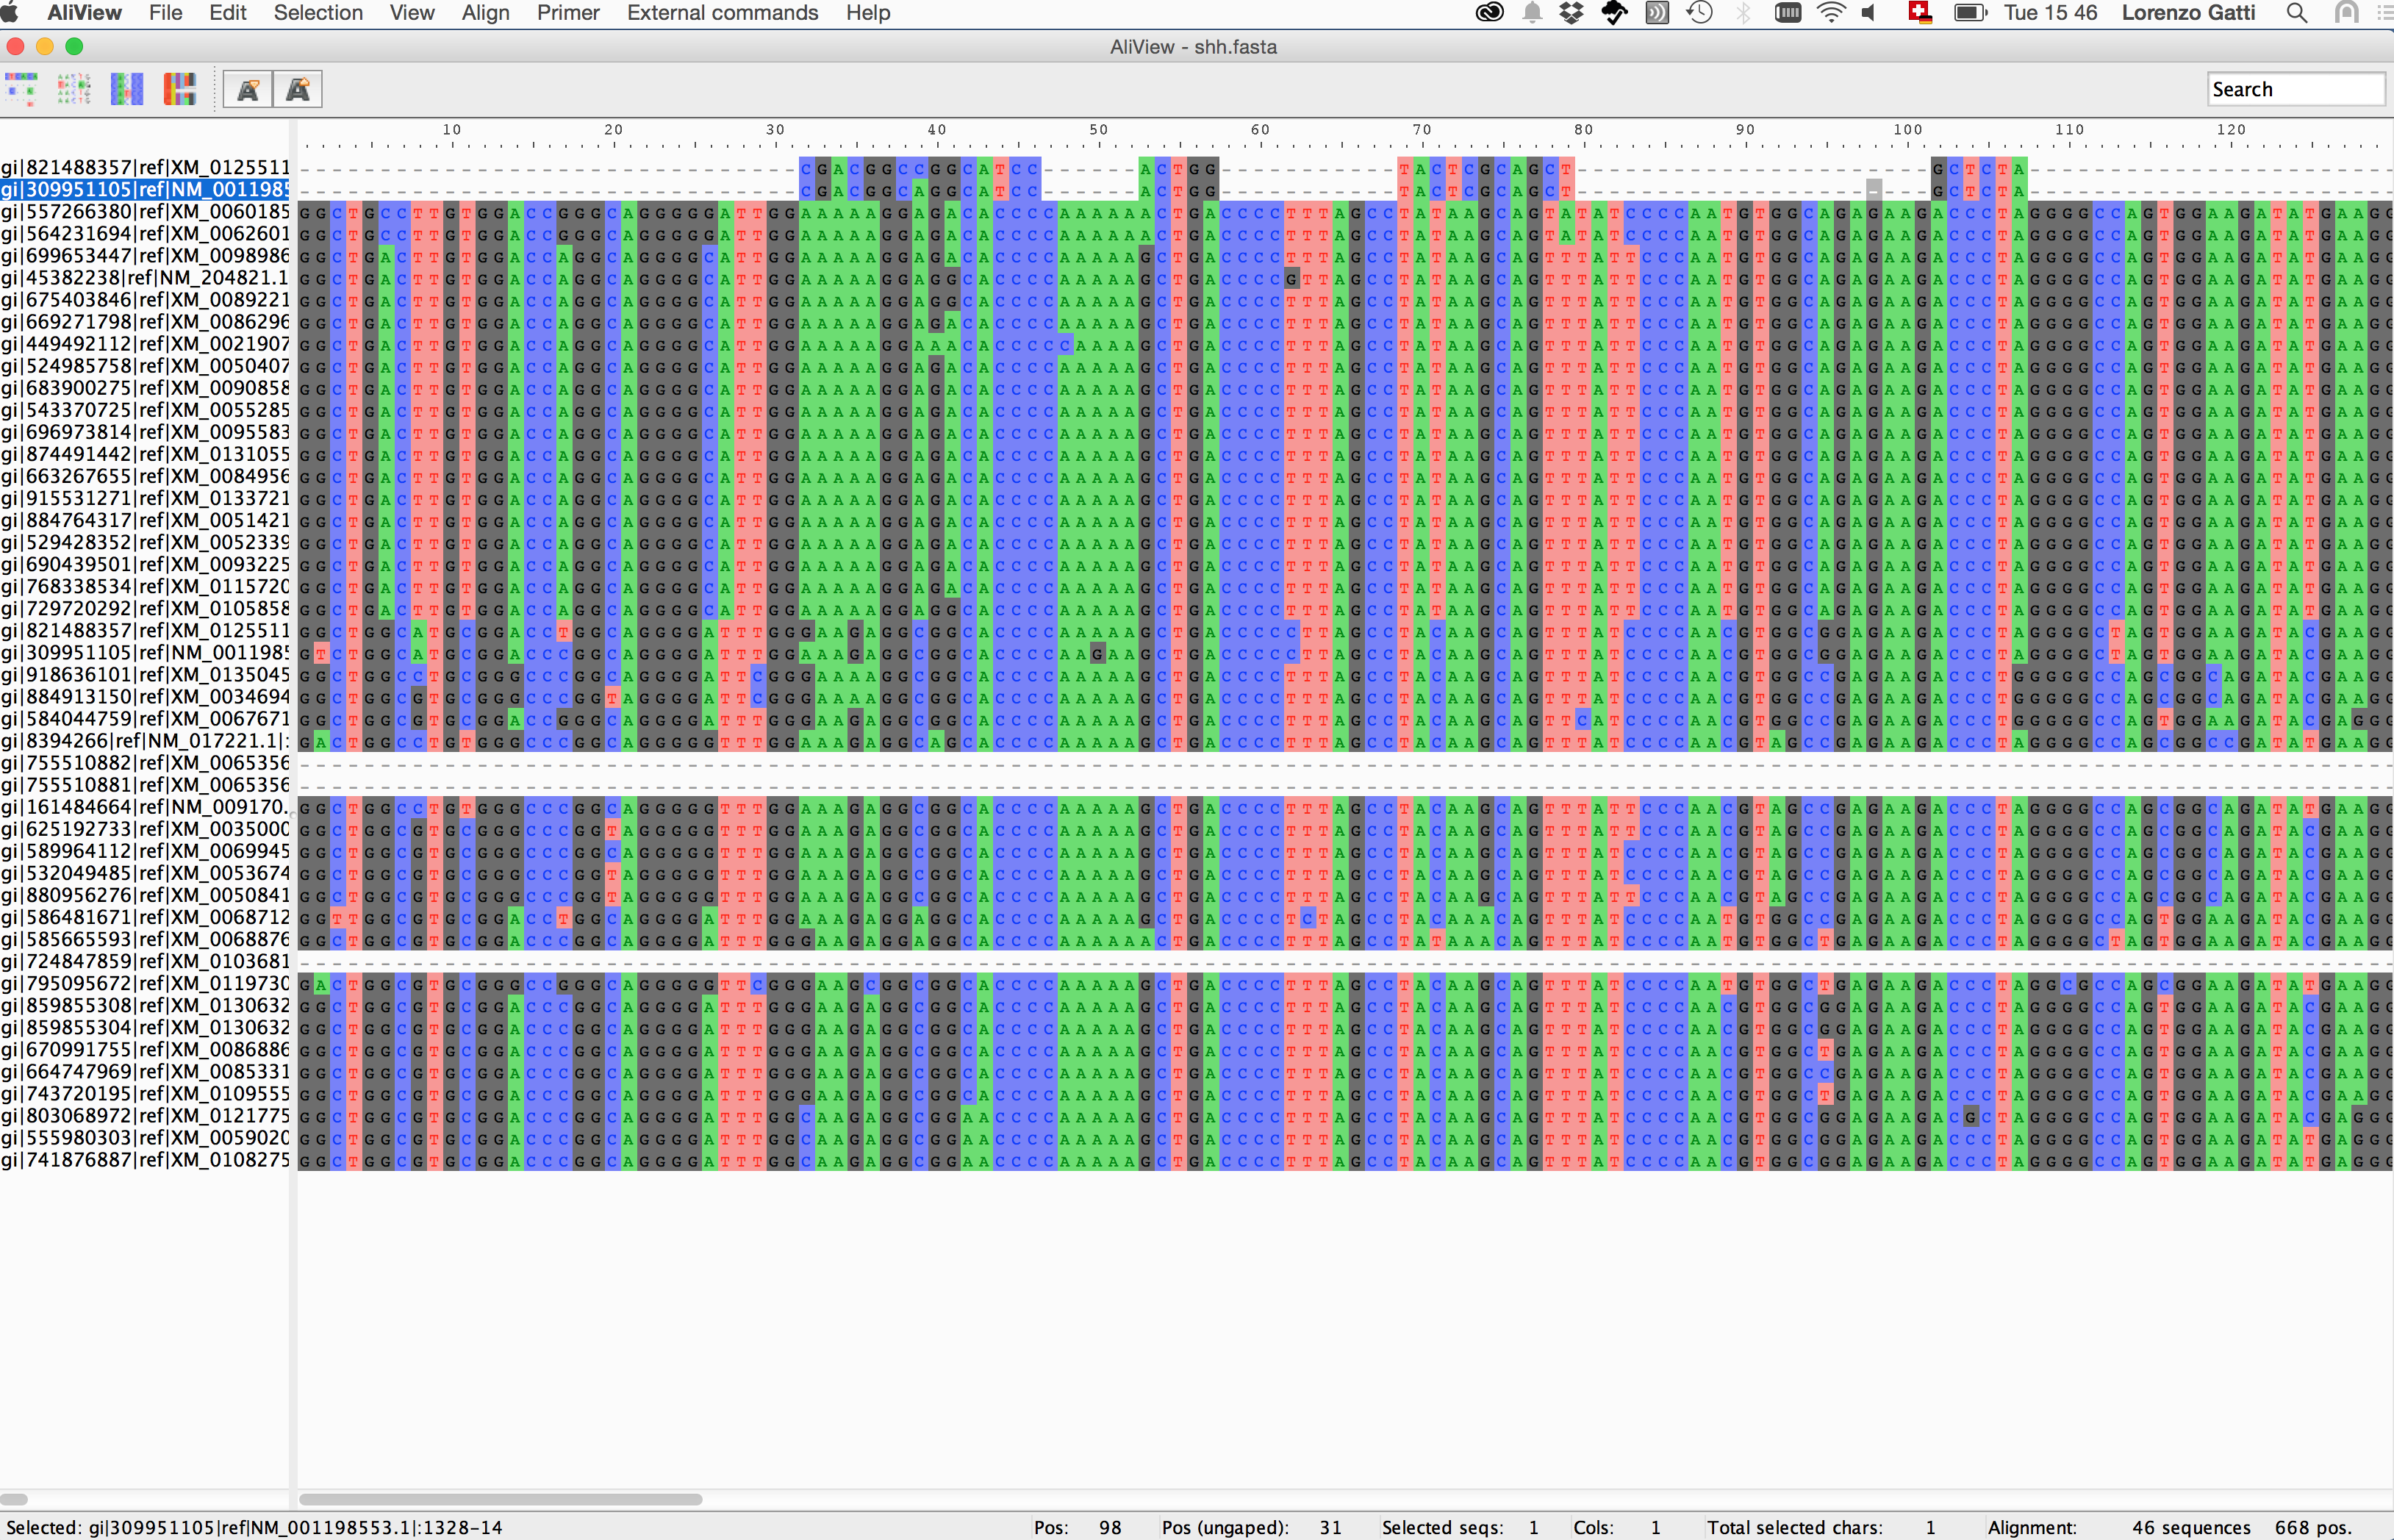Open the Apple menu
This screenshot has height=1540, width=2394.
coord(10,13)
